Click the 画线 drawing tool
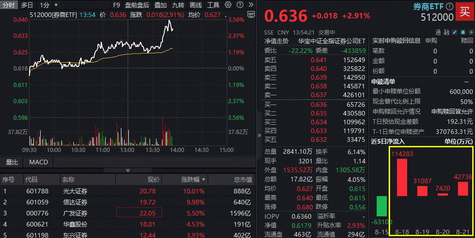Image resolution: width=475 pixels, height=238 pixels. tap(196, 5)
